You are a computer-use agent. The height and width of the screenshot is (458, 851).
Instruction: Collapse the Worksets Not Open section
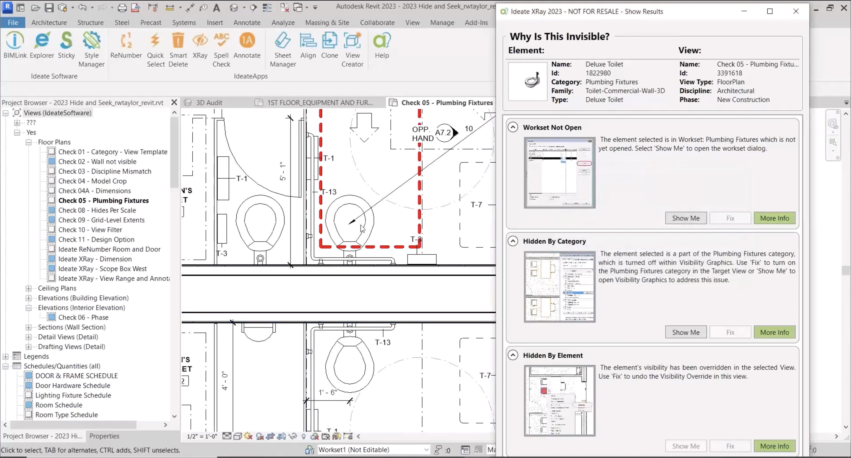[513, 127]
